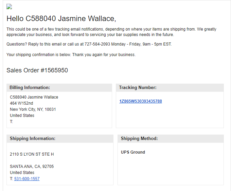Click the shipping confirmation thank-you sentence
231x191 pixels.
(71, 55)
